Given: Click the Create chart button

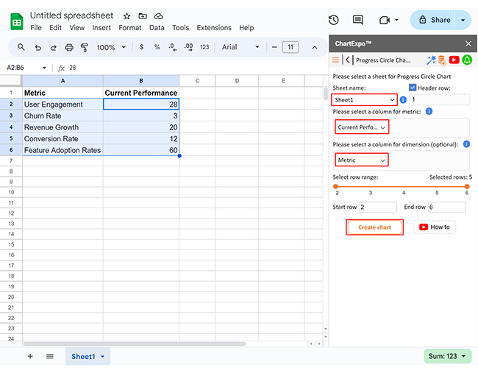Looking at the screenshot, I should click(x=374, y=227).
